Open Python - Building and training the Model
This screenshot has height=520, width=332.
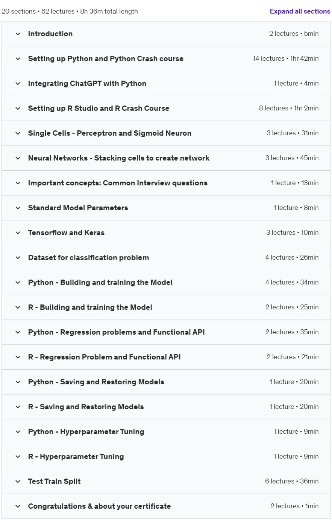pyautogui.click(x=166, y=283)
